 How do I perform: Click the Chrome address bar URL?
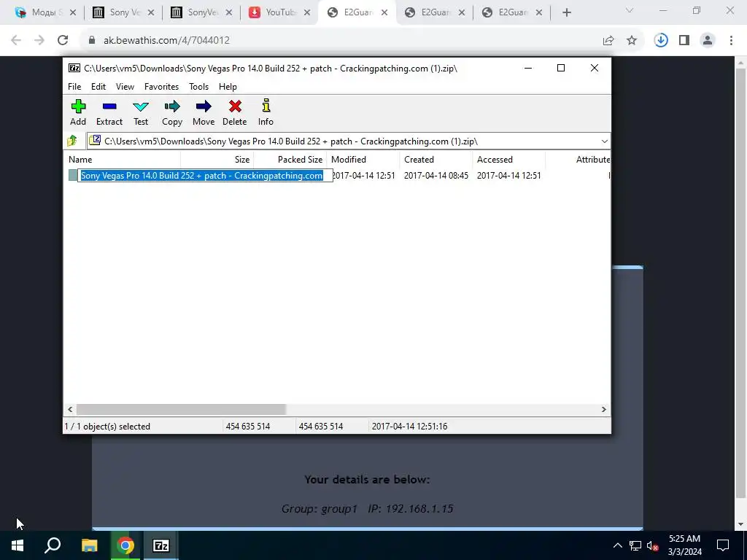click(167, 41)
